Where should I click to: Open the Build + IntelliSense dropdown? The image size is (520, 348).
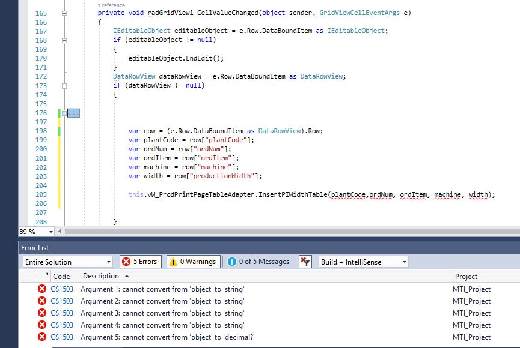pyautogui.click(x=364, y=262)
